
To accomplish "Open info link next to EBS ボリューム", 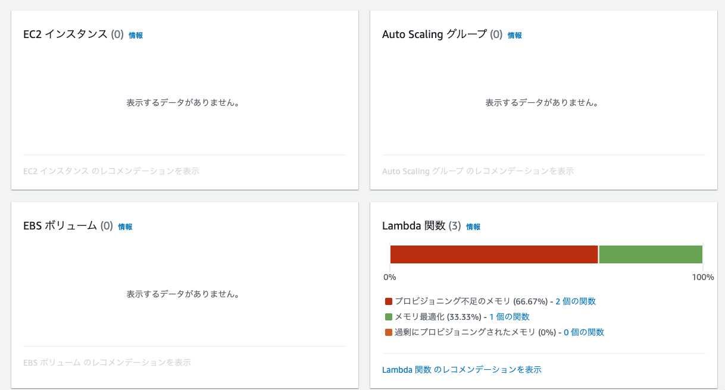I will pos(125,227).
